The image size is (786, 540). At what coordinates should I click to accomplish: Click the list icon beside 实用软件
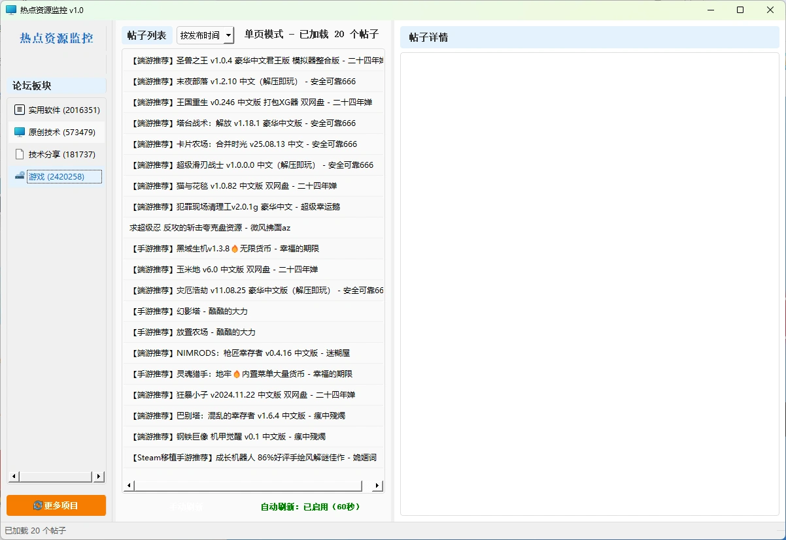[x=19, y=110]
